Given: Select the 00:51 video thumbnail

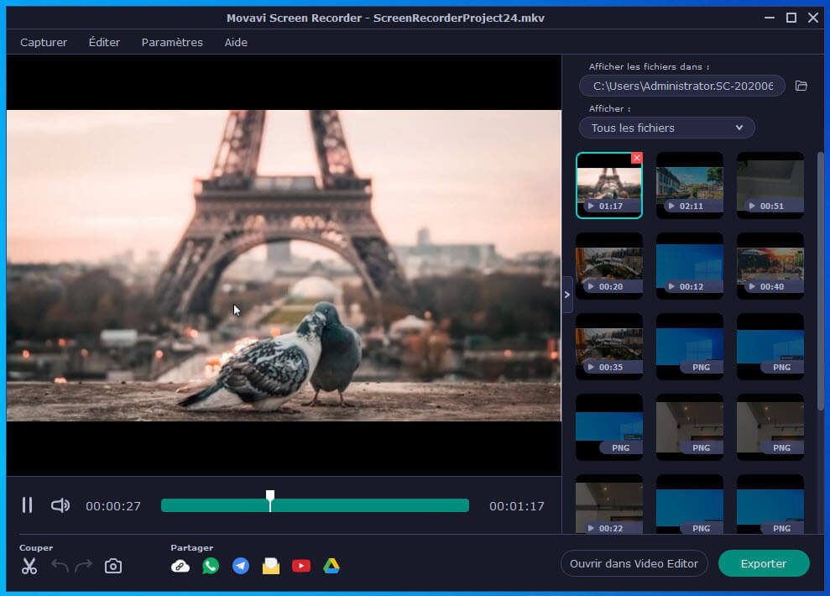Looking at the screenshot, I should tap(770, 186).
